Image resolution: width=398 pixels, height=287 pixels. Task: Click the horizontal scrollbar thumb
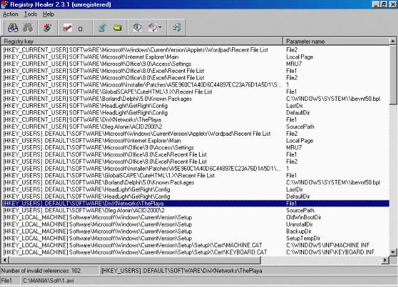(134, 260)
